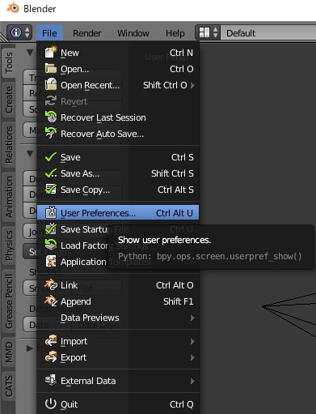Screen dimensions: 316x414
Task: Choose Link from the File menu
Action: click(x=118, y=285)
